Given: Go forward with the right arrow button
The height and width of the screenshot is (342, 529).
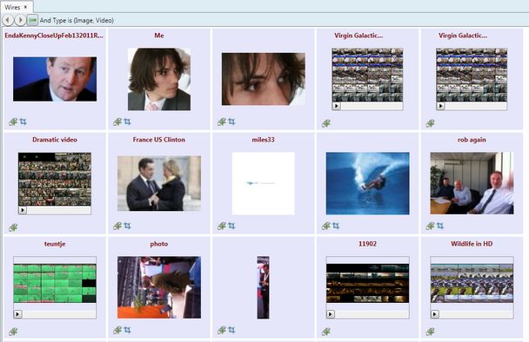Looking at the screenshot, I should [x=20, y=20].
